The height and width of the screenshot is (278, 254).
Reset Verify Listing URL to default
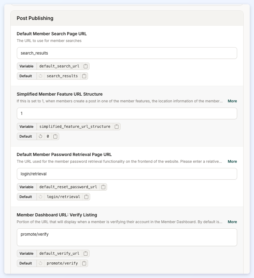pos(40,263)
